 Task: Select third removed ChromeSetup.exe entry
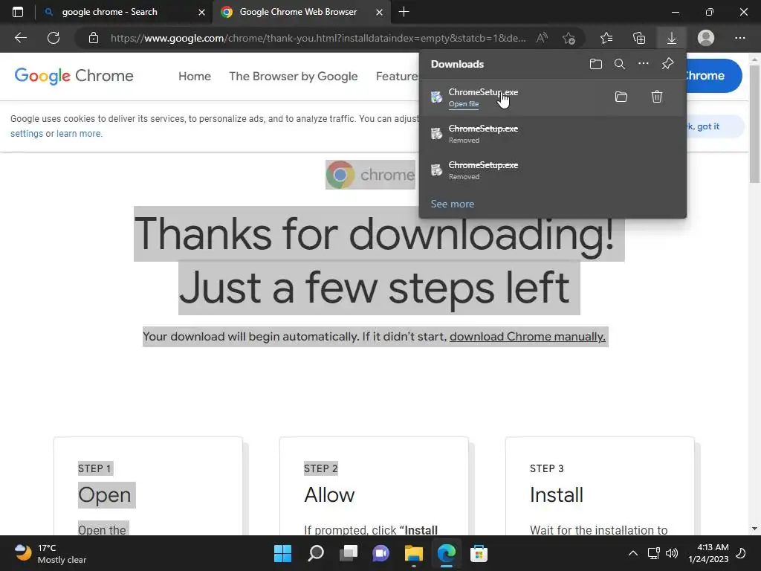(552, 170)
